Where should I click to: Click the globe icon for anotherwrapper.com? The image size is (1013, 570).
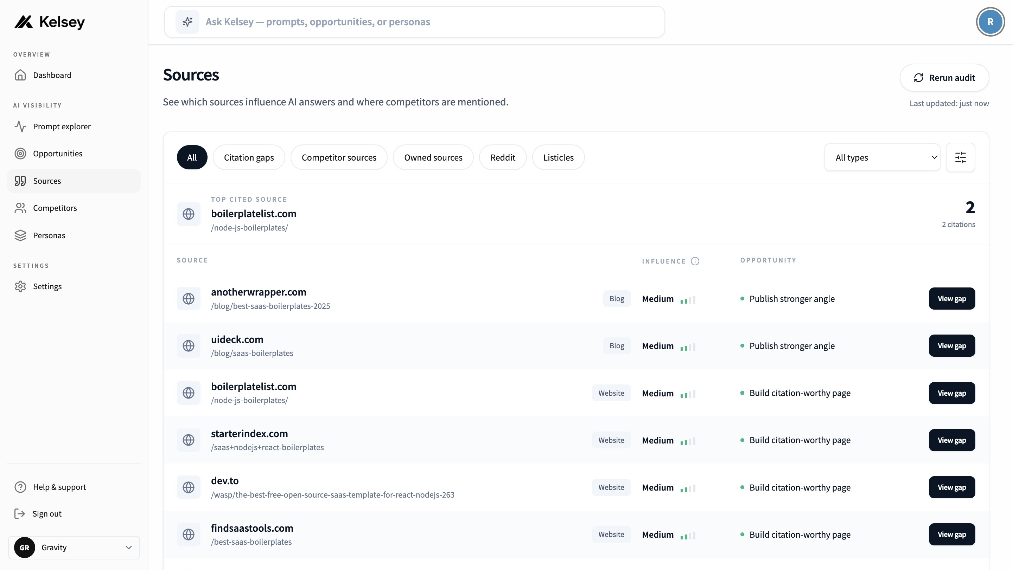189,299
